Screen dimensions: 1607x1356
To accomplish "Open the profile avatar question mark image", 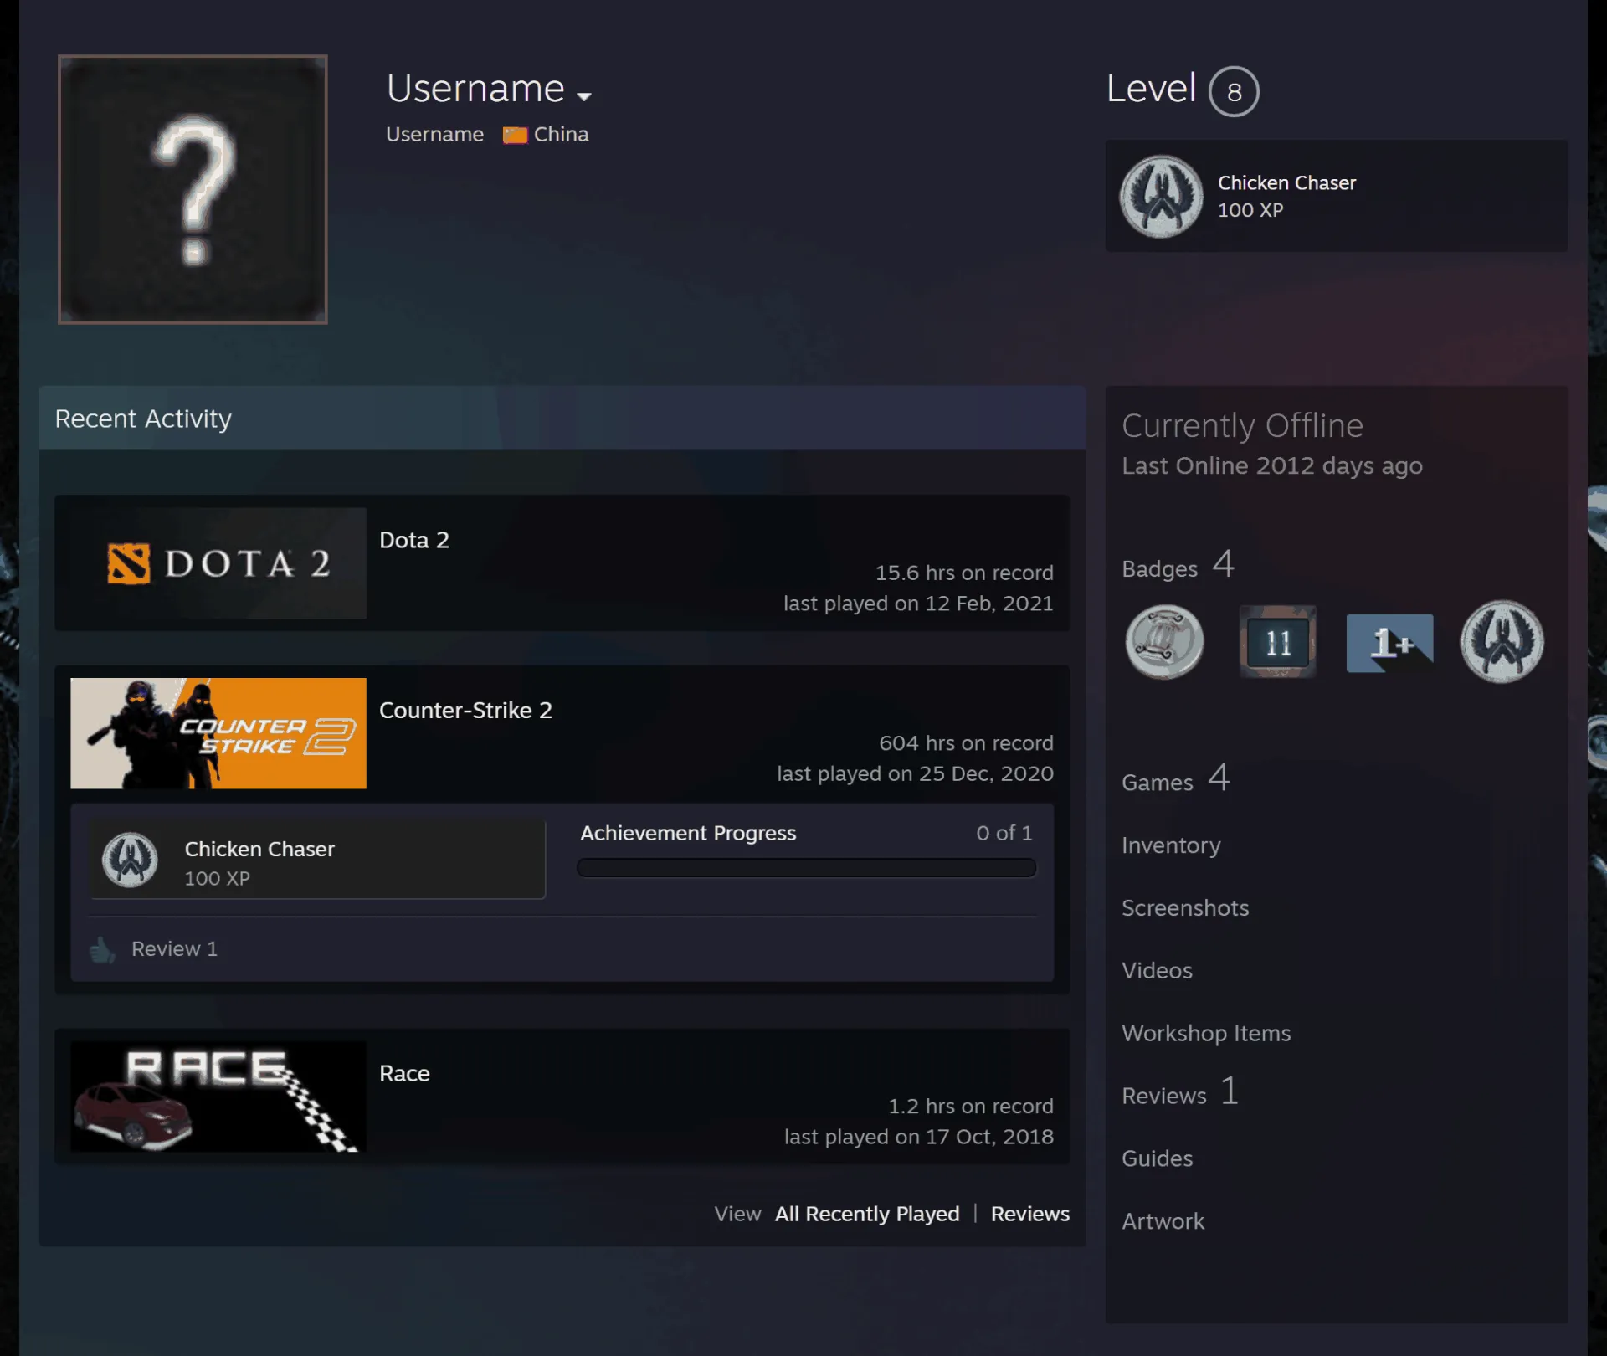I will point(193,189).
